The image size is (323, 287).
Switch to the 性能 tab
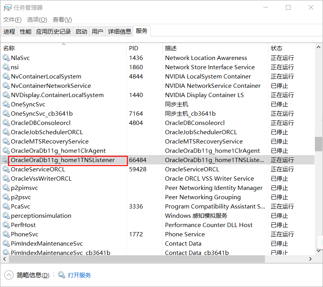click(25, 31)
